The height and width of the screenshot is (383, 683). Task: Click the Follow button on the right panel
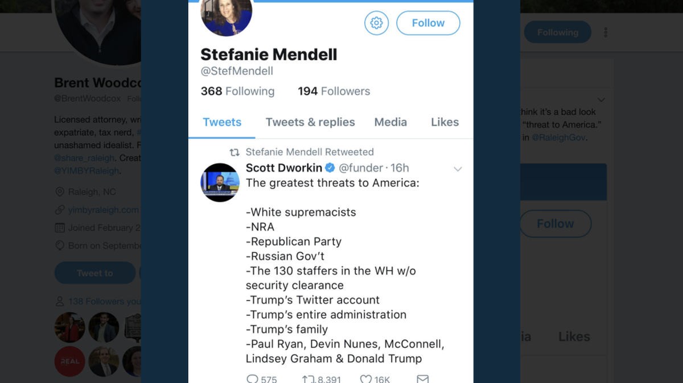click(555, 223)
